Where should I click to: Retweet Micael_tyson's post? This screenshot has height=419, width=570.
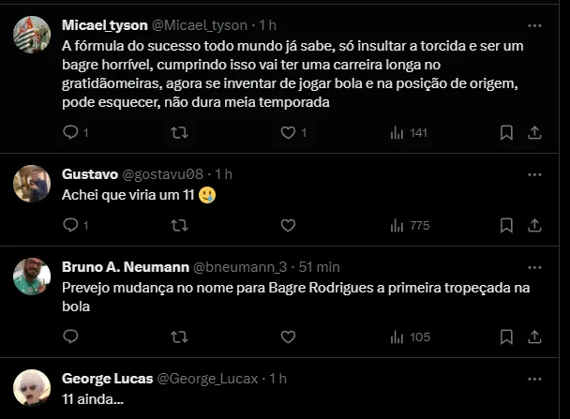(x=179, y=133)
